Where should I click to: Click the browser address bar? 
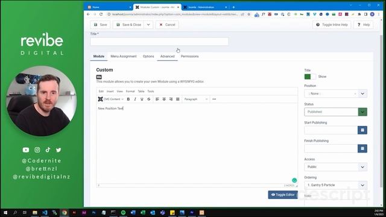tap(175, 14)
